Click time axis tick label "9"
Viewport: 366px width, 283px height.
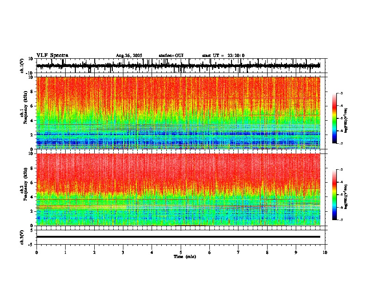296,252
